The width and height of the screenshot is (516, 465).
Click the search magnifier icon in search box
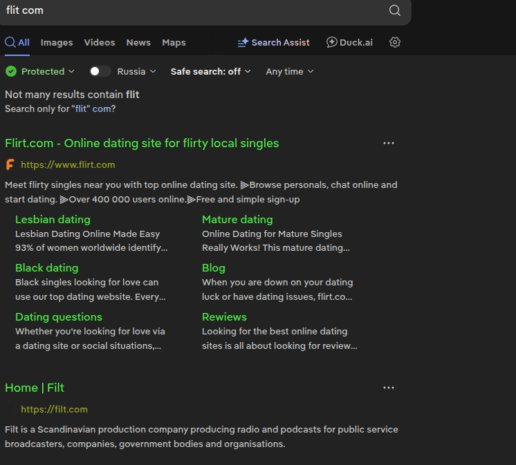pyautogui.click(x=394, y=10)
